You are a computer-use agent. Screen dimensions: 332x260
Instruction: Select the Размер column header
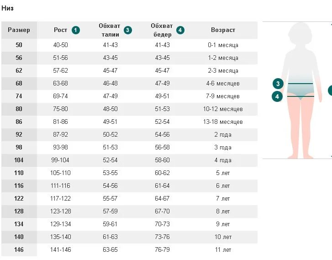click(19, 30)
